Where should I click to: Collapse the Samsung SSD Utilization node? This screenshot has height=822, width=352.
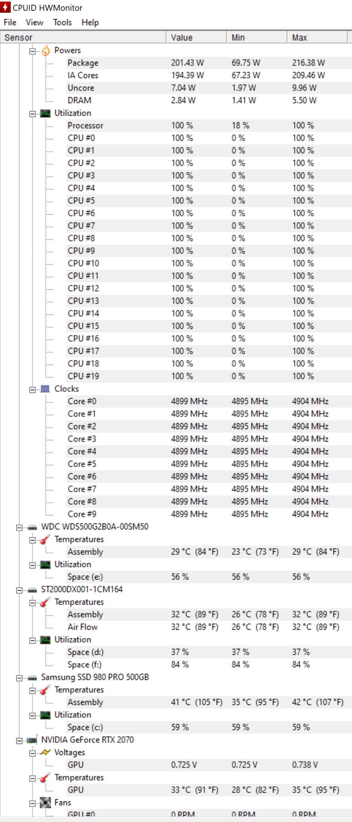pos(33,715)
